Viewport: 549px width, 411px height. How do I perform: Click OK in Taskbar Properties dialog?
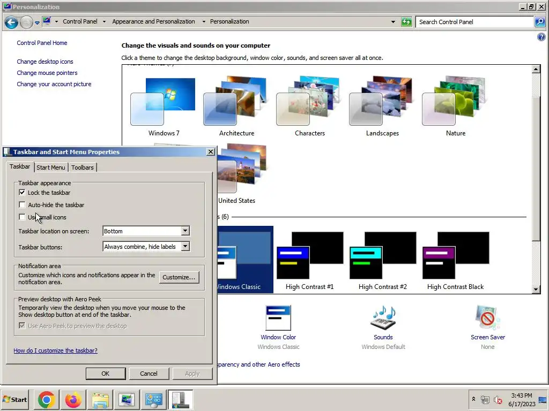(x=106, y=374)
